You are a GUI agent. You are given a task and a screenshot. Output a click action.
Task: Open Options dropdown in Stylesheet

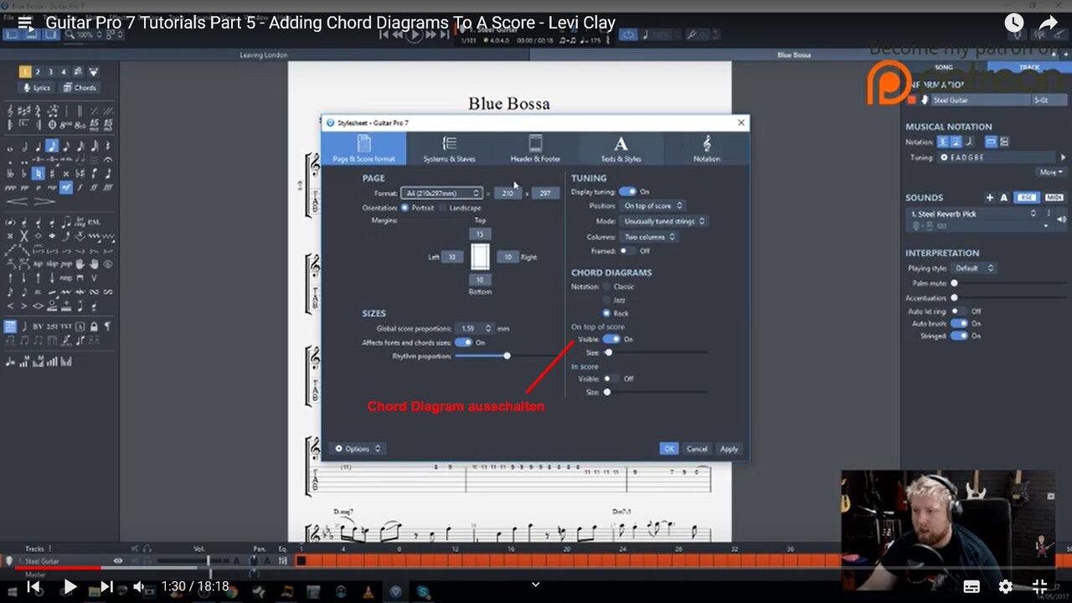click(358, 449)
